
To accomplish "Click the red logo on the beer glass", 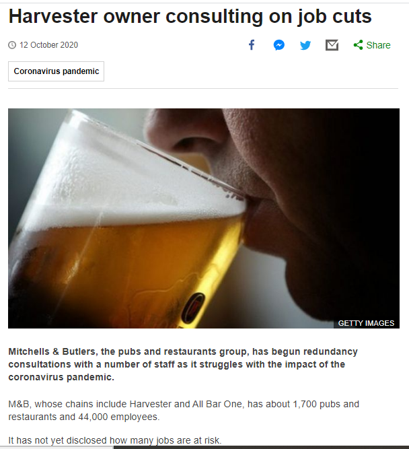I will (194, 308).
